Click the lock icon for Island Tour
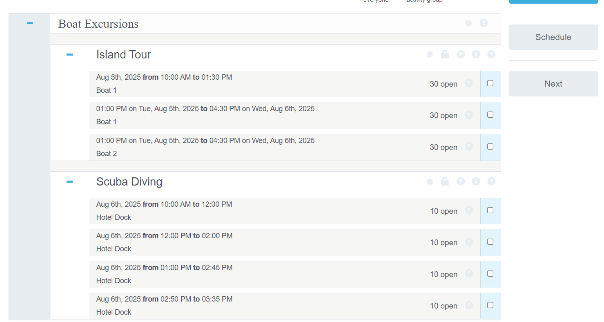Screen dimensions: 604x322 pos(445,54)
